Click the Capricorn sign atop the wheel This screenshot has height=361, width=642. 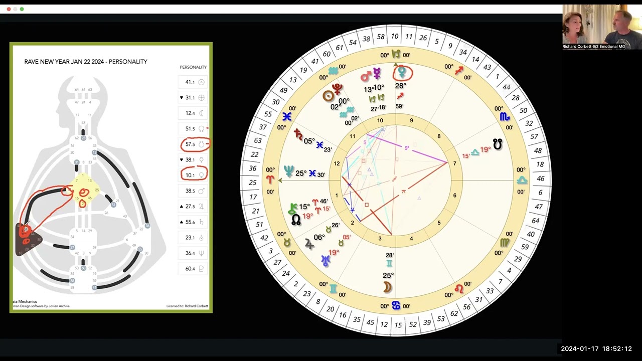396,54
